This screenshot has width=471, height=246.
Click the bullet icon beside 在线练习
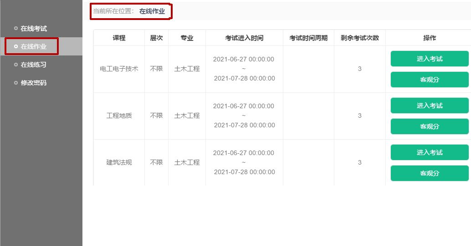pyautogui.click(x=16, y=65)
